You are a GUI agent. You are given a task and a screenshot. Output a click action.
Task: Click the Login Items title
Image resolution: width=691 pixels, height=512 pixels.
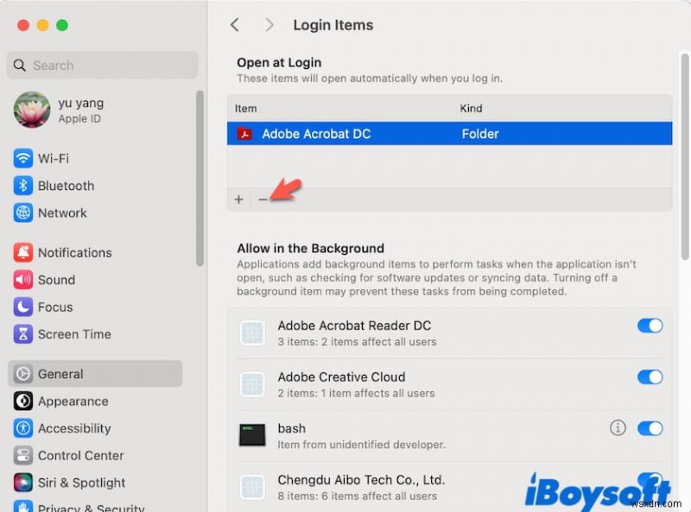click(x=333, y=25)
